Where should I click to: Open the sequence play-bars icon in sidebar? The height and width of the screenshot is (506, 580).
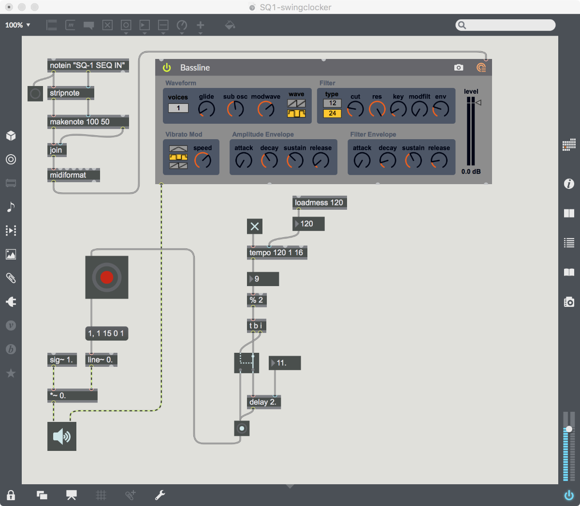(11, 231)
